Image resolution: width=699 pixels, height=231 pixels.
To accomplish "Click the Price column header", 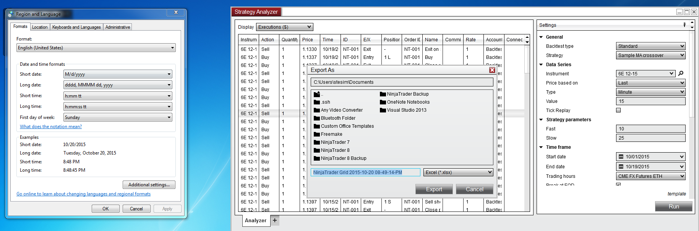I will [309, 40].
